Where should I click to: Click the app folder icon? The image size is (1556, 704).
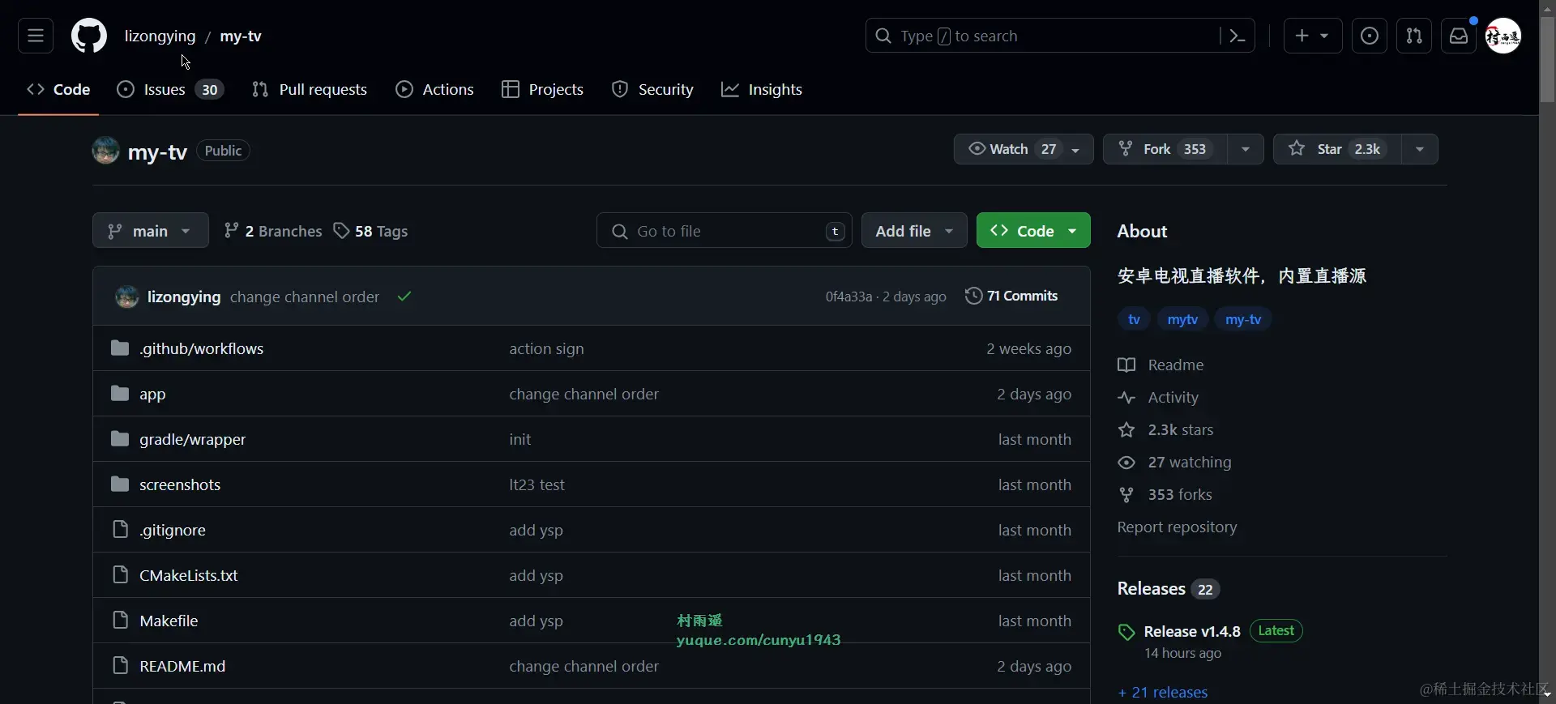click(x=120, y=393)
